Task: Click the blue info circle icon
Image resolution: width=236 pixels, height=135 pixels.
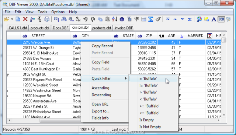Action: (122, 19)
